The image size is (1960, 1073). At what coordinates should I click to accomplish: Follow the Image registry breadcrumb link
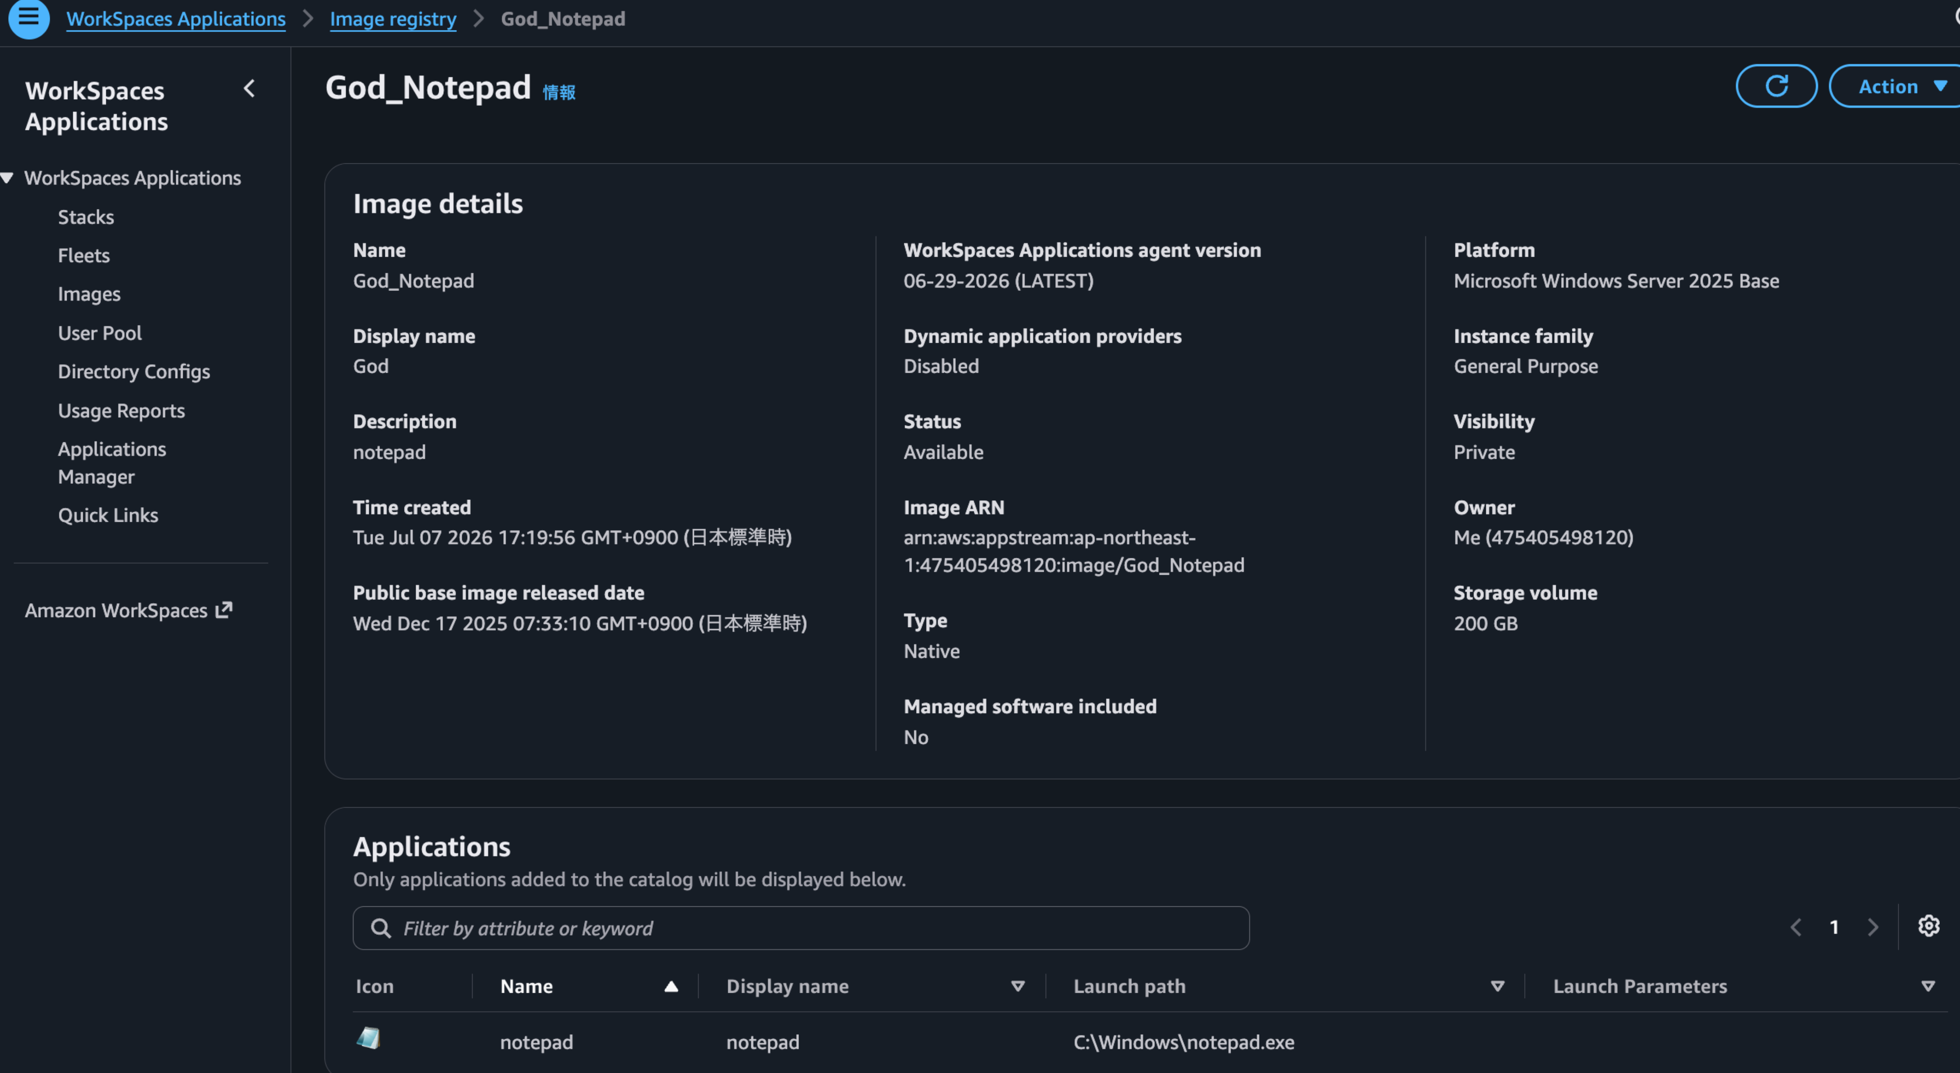[393, 19]
